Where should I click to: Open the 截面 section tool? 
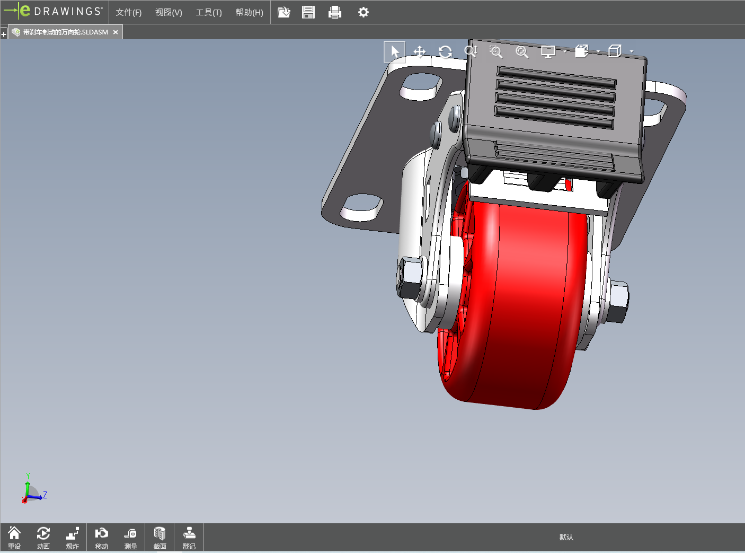tap(159, 538)
